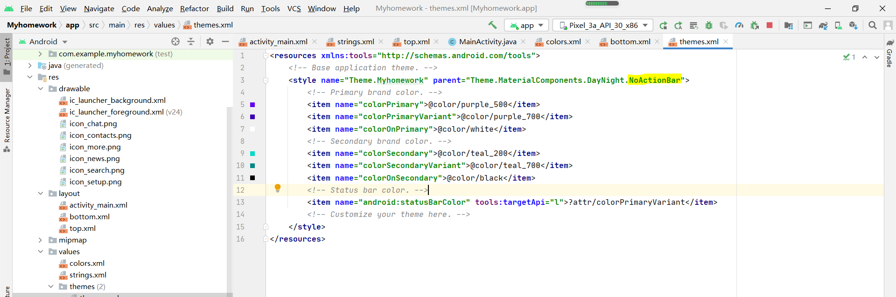Open Pixel_3a_API_30_x86 device dropdown
896x297 pixels.
[603, 25]
